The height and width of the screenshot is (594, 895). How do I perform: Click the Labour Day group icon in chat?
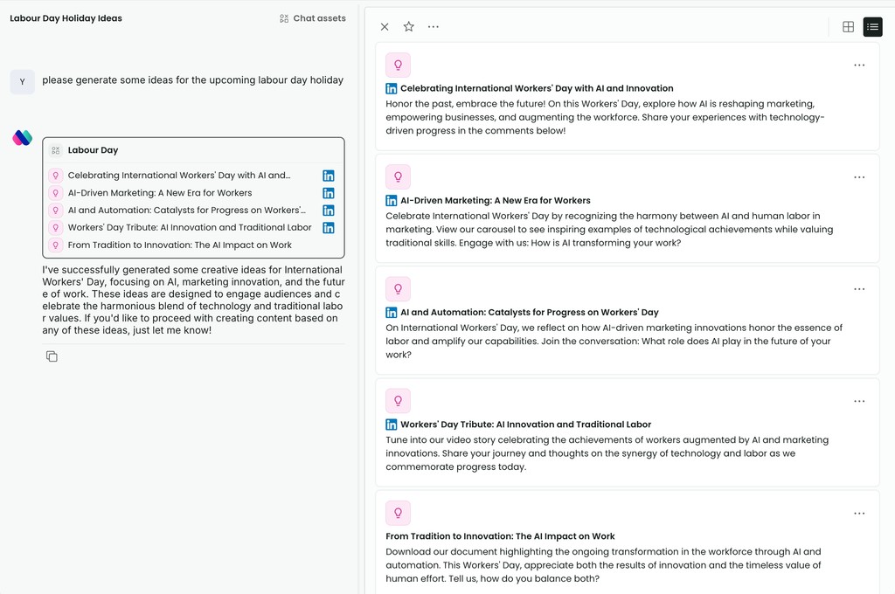pyautogui.click(x=55, y=150)
